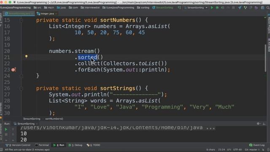Viewport: 270px width, 152px height.
Task: Open the Debug tool window
Action: pyautogui.click(x=76, y=145)
